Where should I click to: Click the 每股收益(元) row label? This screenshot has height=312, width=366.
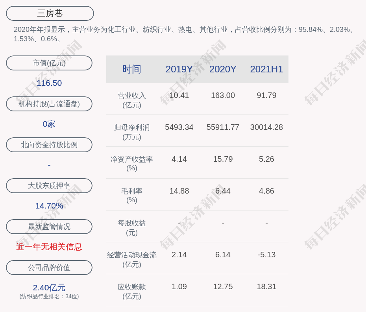[x=132, y=228]
